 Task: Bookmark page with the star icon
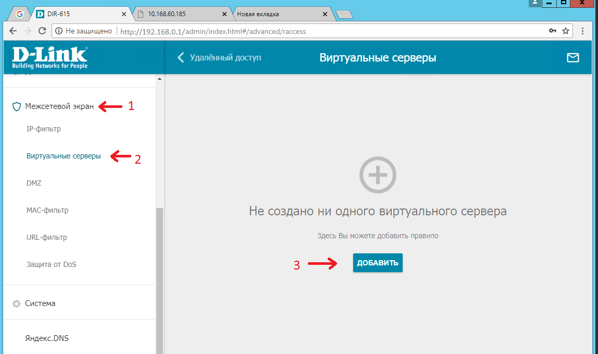566,31
